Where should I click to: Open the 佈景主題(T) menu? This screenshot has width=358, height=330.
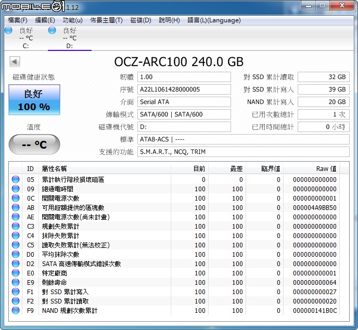coord(106,20)
